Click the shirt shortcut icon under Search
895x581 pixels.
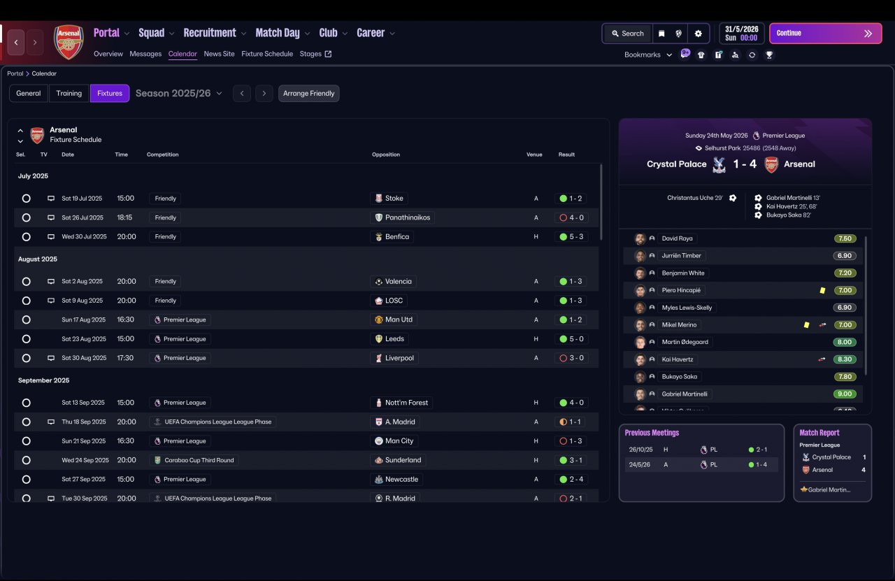pyautogui.click(x=701, y=55)
